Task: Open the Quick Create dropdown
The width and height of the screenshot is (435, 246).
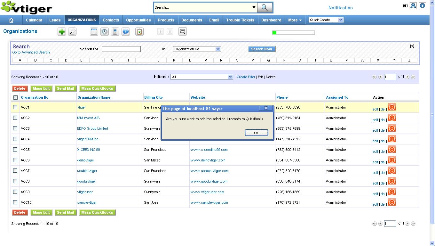Action: pos(326,20)
